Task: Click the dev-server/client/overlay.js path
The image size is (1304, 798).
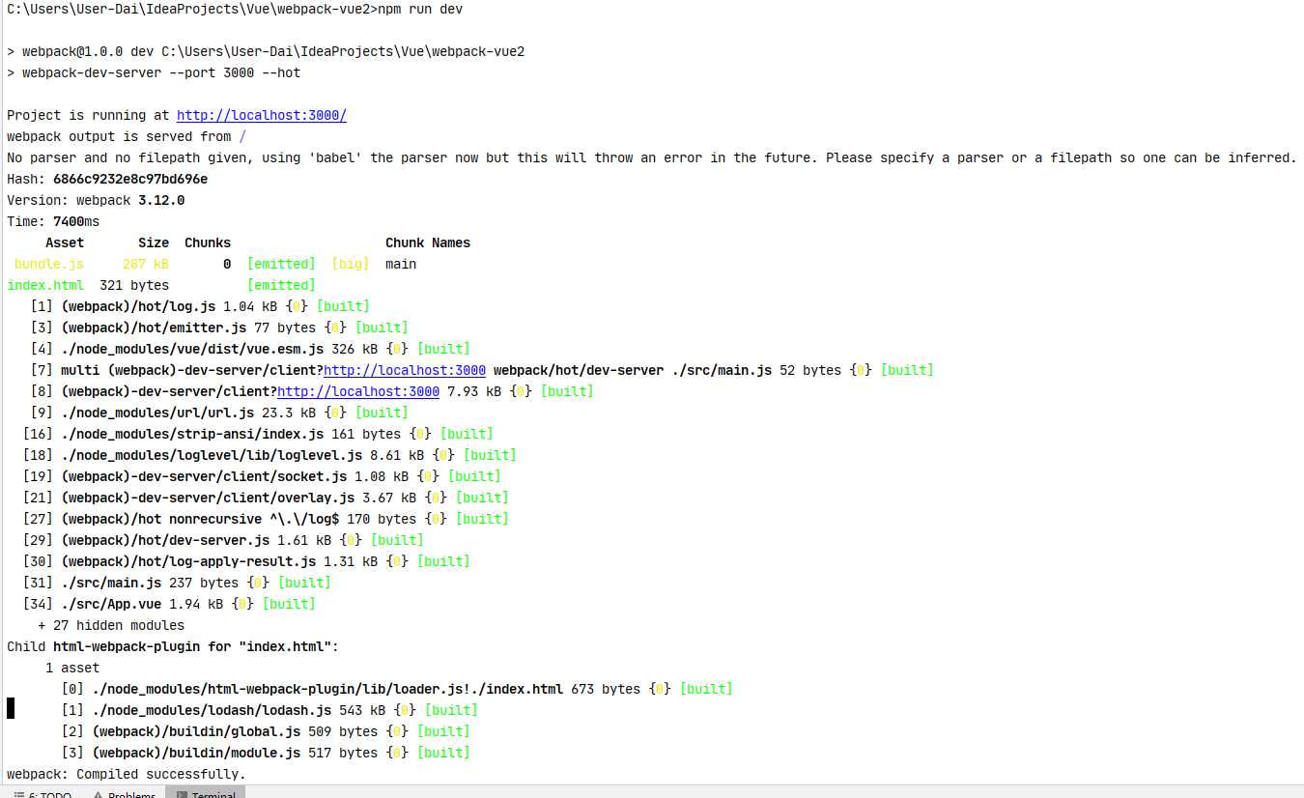Action: [x=208, y=498]
